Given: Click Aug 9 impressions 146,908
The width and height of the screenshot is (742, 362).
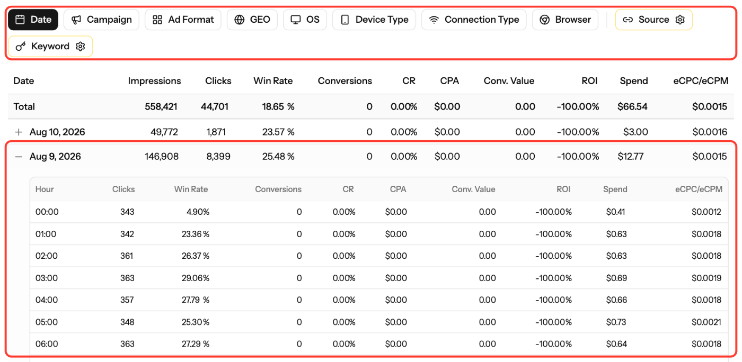Looking at the screenshot, I should coord(162,157).
